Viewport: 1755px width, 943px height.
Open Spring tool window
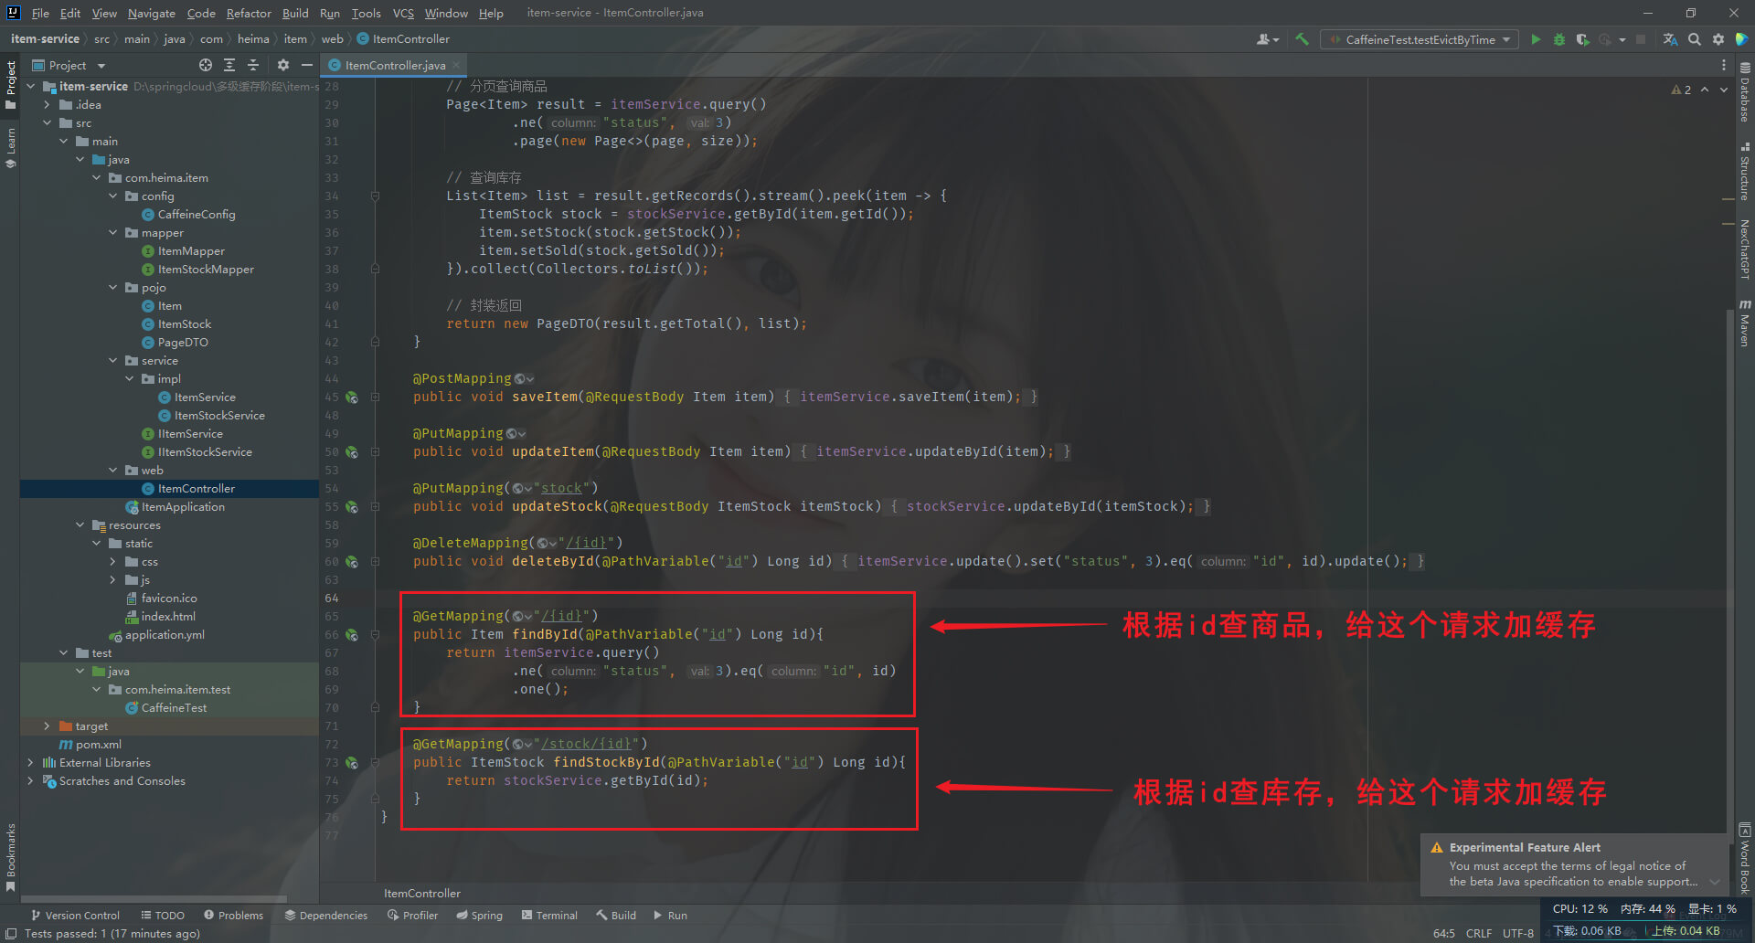tap(480, 915)
